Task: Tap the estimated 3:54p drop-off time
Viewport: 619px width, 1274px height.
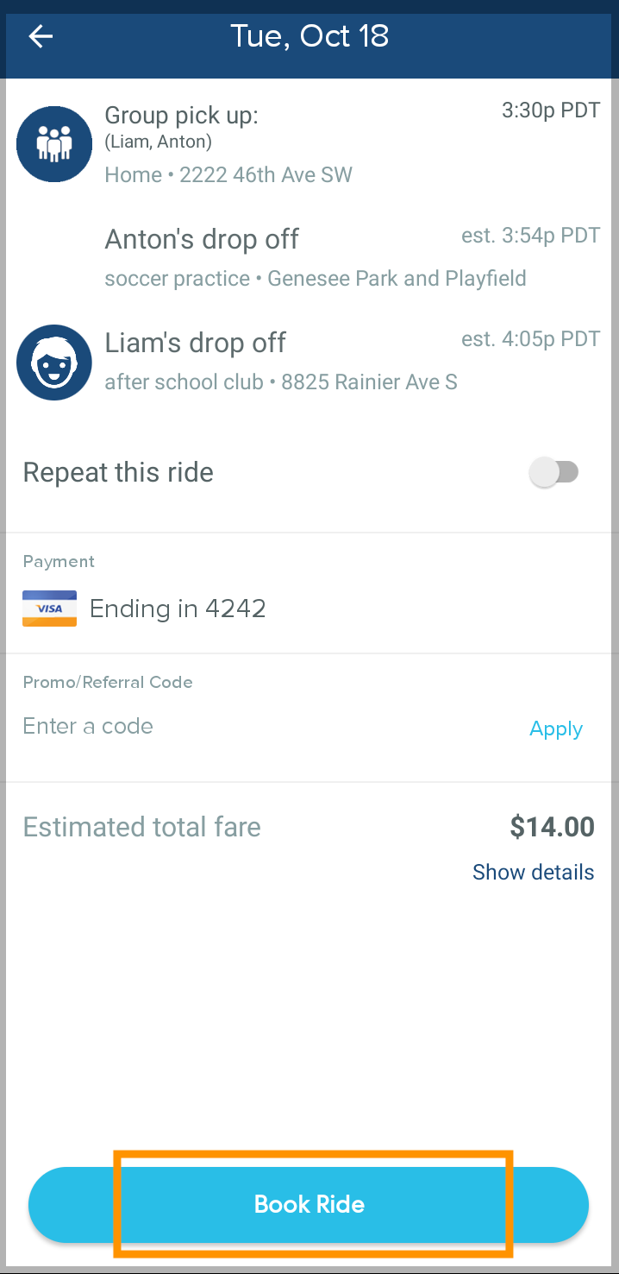Action: pos(530,237)
